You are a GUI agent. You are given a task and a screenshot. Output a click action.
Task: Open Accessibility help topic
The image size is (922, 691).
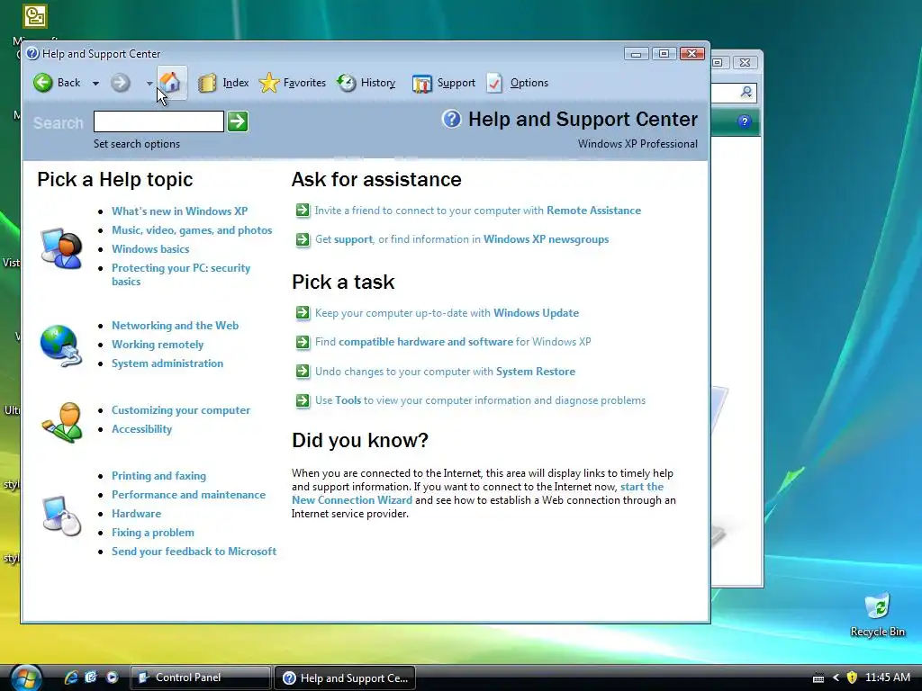[x=141, y=429]
